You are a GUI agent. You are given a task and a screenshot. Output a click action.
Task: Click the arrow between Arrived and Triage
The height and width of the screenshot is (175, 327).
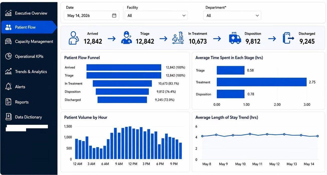[x=112, y=38]
